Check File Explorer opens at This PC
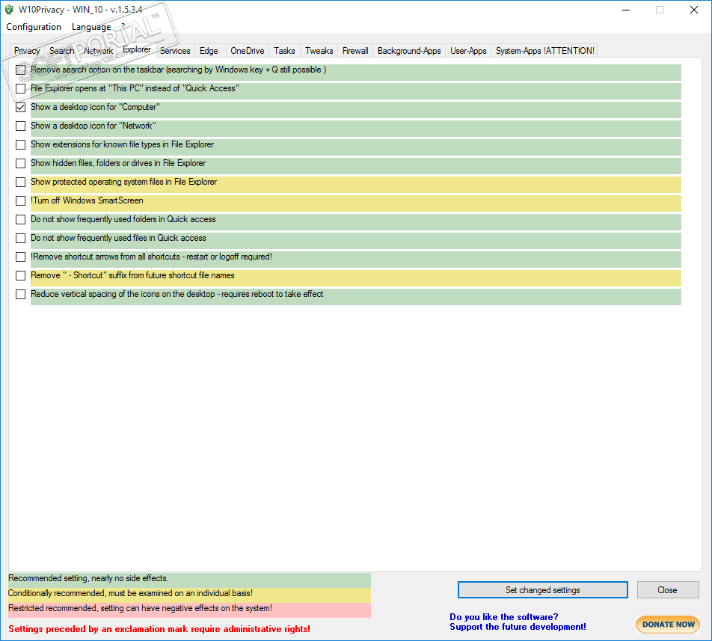 click(x=20, y=88)
